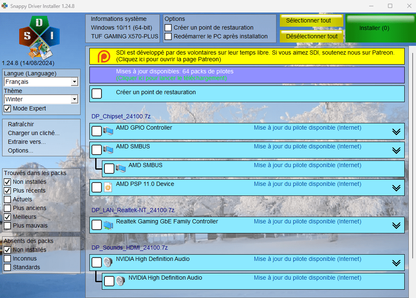
Task: Open the Options... menu entry
Action: tap(20, 150)
